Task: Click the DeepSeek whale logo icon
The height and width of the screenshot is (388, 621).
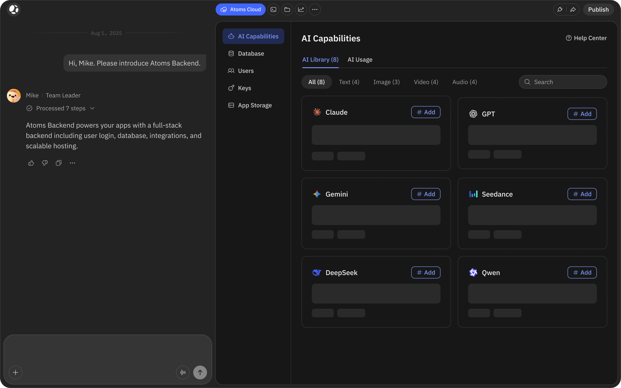Action: point(317,272)
